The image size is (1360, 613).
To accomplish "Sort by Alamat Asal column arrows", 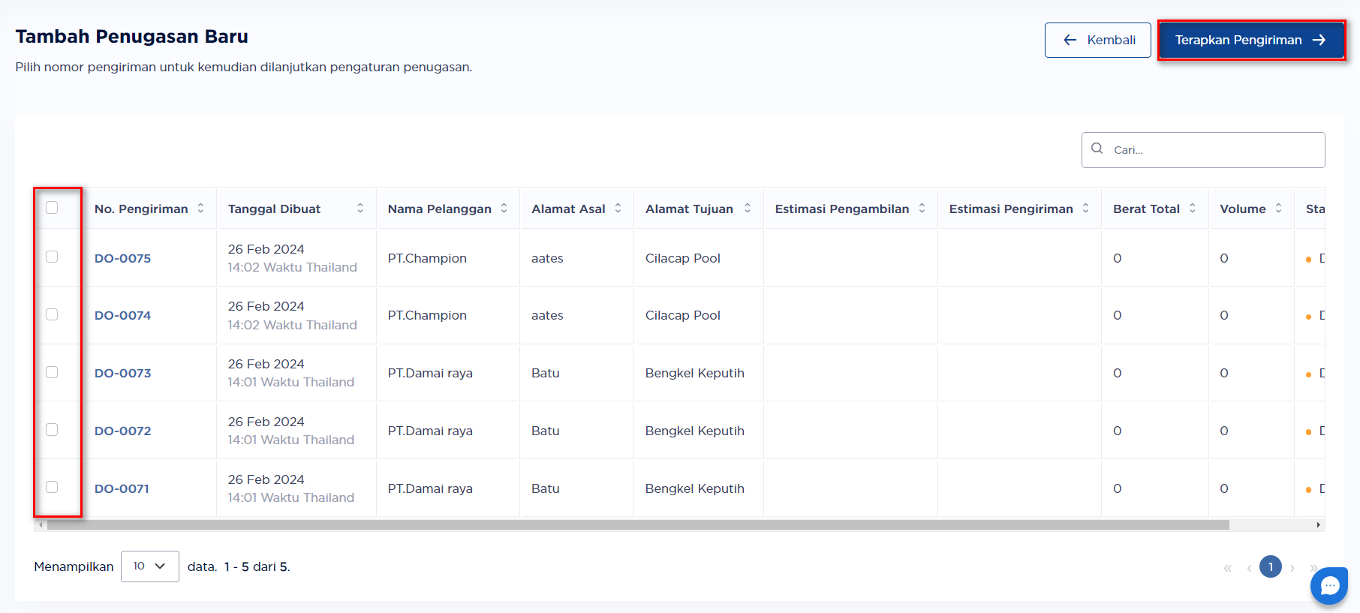I will point(618,209).
